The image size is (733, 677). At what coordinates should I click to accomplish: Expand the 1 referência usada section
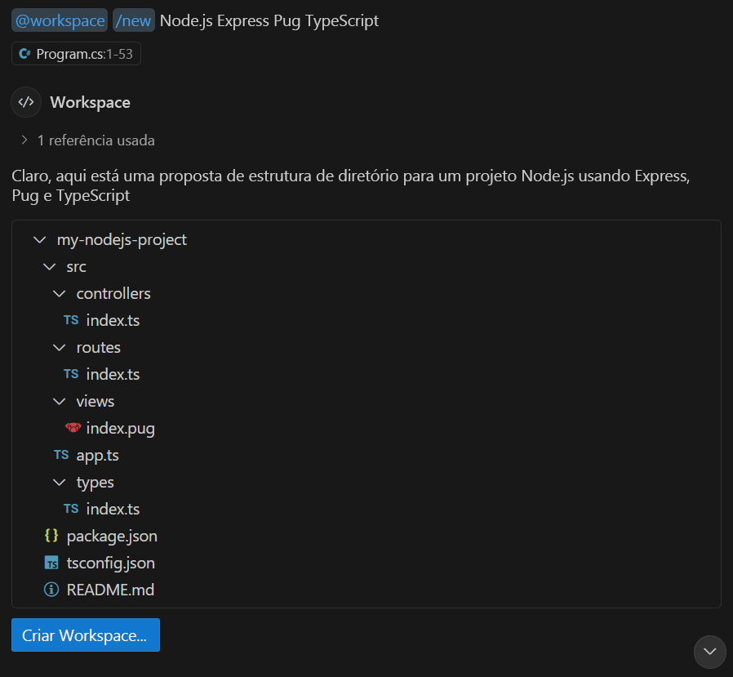23,140
